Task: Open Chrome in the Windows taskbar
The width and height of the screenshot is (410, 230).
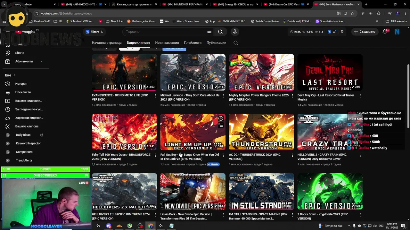Action: (x=151, y=226)
